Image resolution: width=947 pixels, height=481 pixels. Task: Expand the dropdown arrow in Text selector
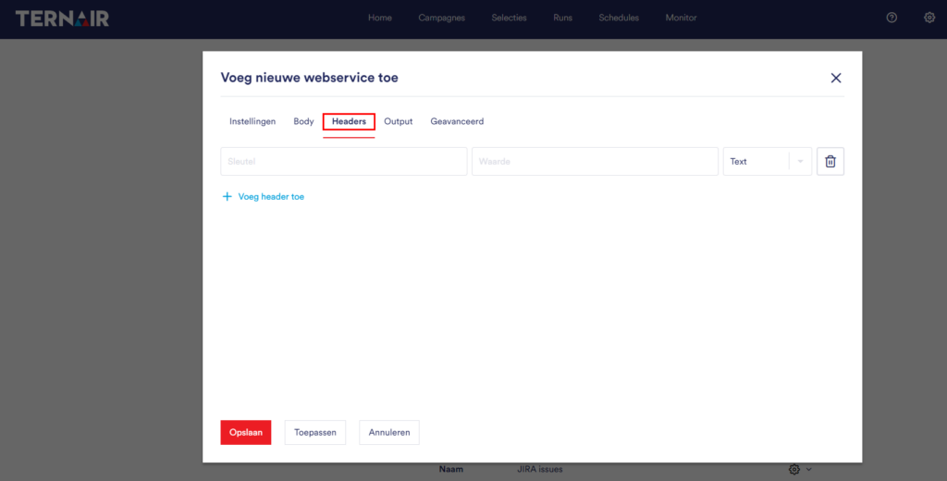coord(800,161)
